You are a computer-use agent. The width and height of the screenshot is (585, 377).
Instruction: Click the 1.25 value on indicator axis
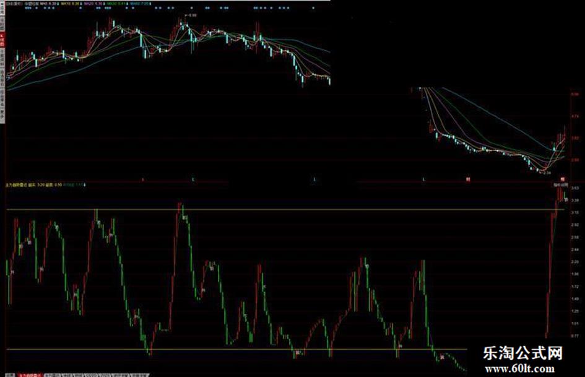[x=575, y=311]
